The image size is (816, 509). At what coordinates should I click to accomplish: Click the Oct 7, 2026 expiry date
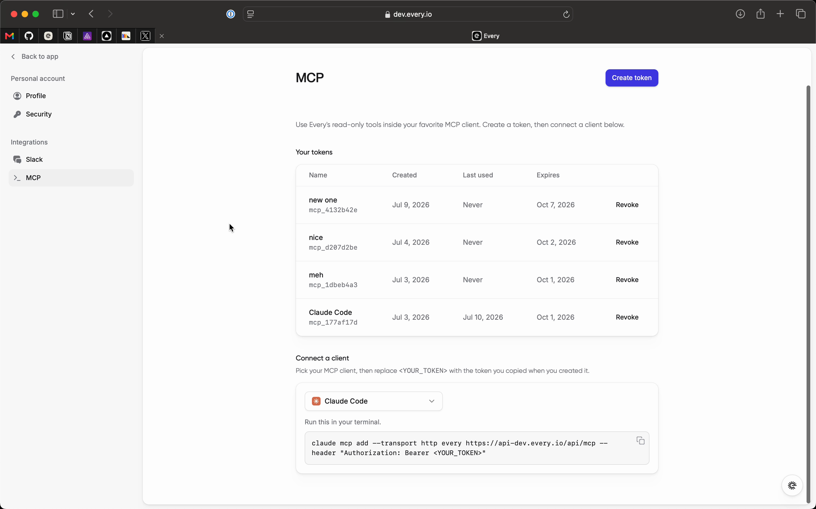[555, 205]
